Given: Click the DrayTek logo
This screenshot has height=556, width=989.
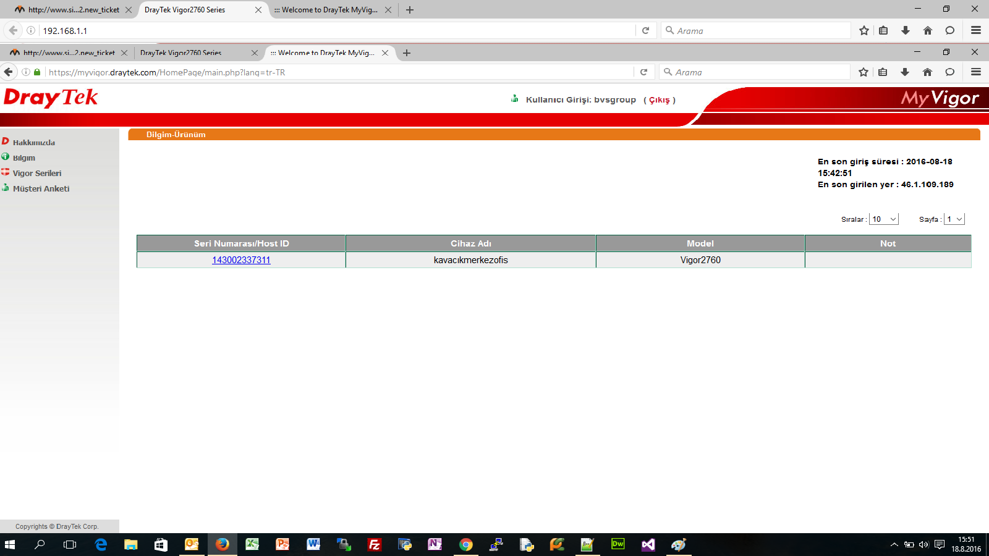Looking at the screenshot, I should [x=51, y=98].
